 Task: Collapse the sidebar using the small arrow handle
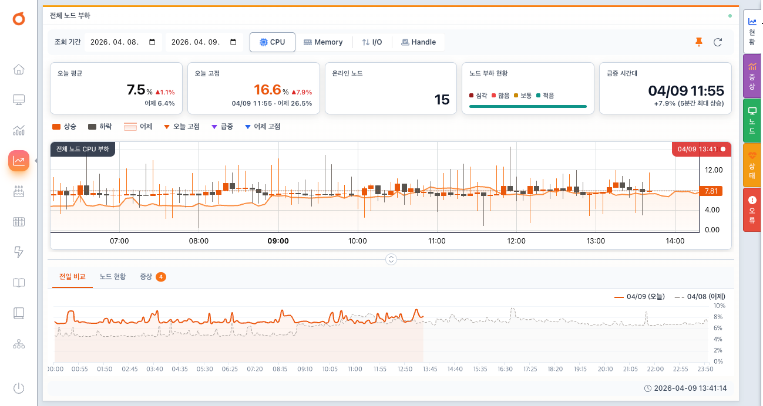pos(36,161)
